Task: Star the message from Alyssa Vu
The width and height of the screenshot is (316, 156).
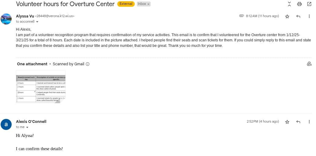Action: 287,16
